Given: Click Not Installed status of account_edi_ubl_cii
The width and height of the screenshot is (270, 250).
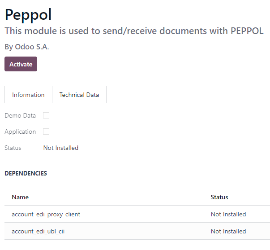Looking at the screenshot, I should coord(228,231).
